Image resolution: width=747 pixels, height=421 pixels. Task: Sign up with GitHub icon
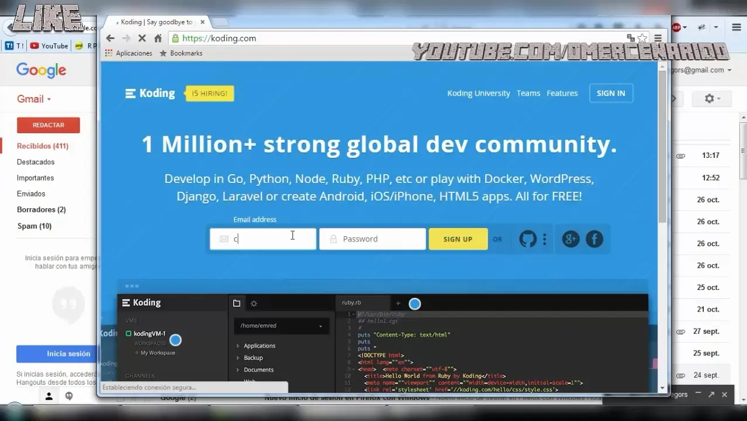528,239
